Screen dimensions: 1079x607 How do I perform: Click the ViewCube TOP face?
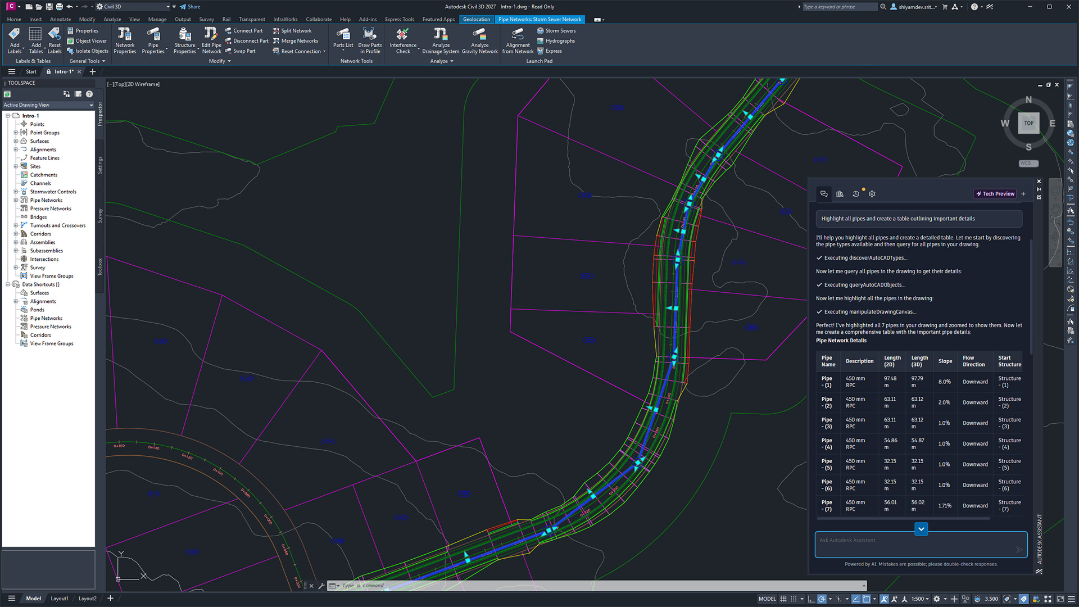(1028, 123)
